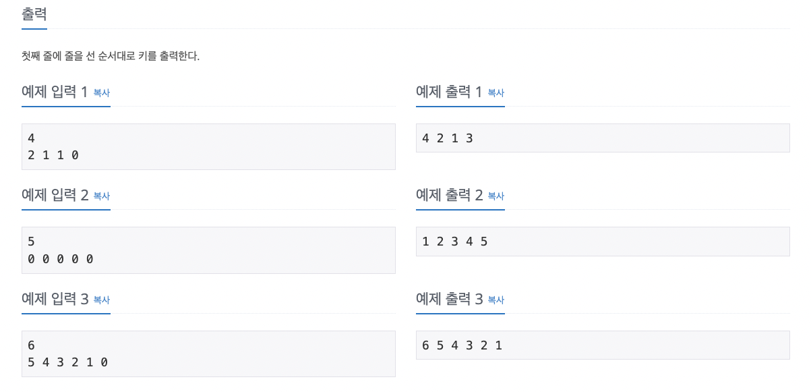Click the 예제 출력 1 heading
811x392 pixels.
(450, 92)
